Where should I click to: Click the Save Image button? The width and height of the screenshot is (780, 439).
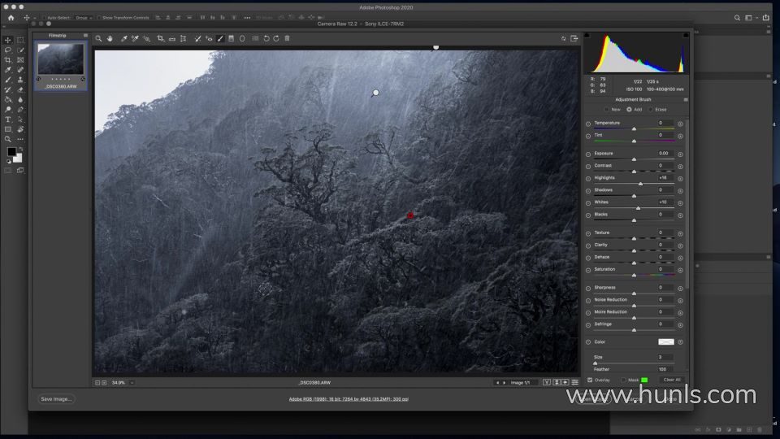click(x=56, y=399)
